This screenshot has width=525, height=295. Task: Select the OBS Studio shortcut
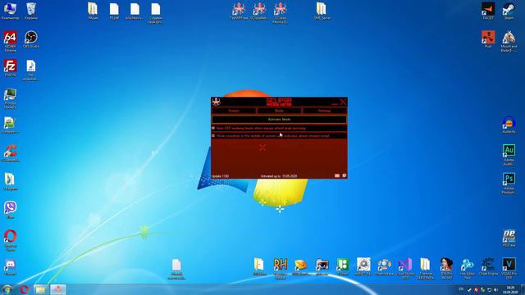click(31, 39)
